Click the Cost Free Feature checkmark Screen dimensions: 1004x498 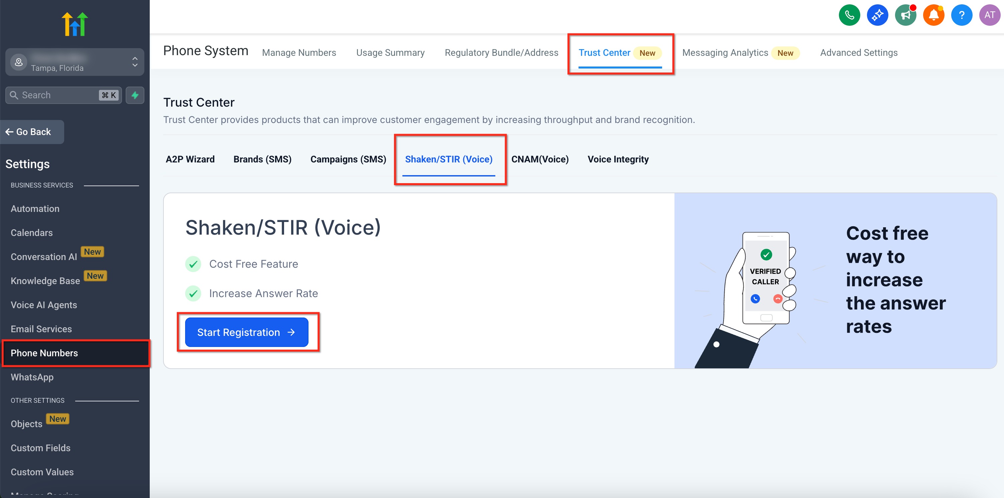pyautogui.click(x=193, y=264)
